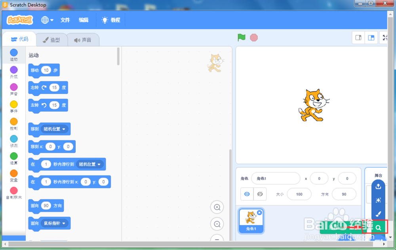This screenshot has height=250, width=396.
Task: Select the 控制 block category
Action: tap(14, 124)
